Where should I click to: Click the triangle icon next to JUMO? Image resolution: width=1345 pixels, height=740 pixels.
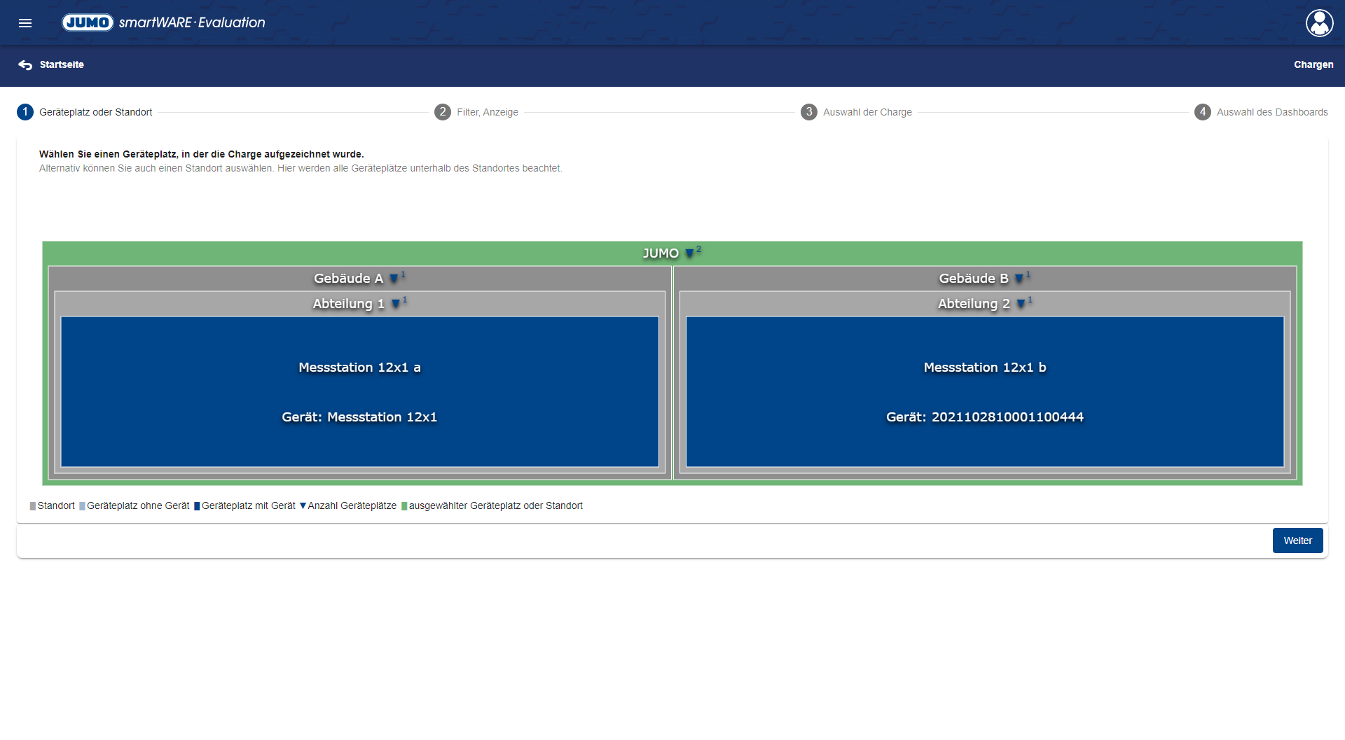tap(689, 253)
